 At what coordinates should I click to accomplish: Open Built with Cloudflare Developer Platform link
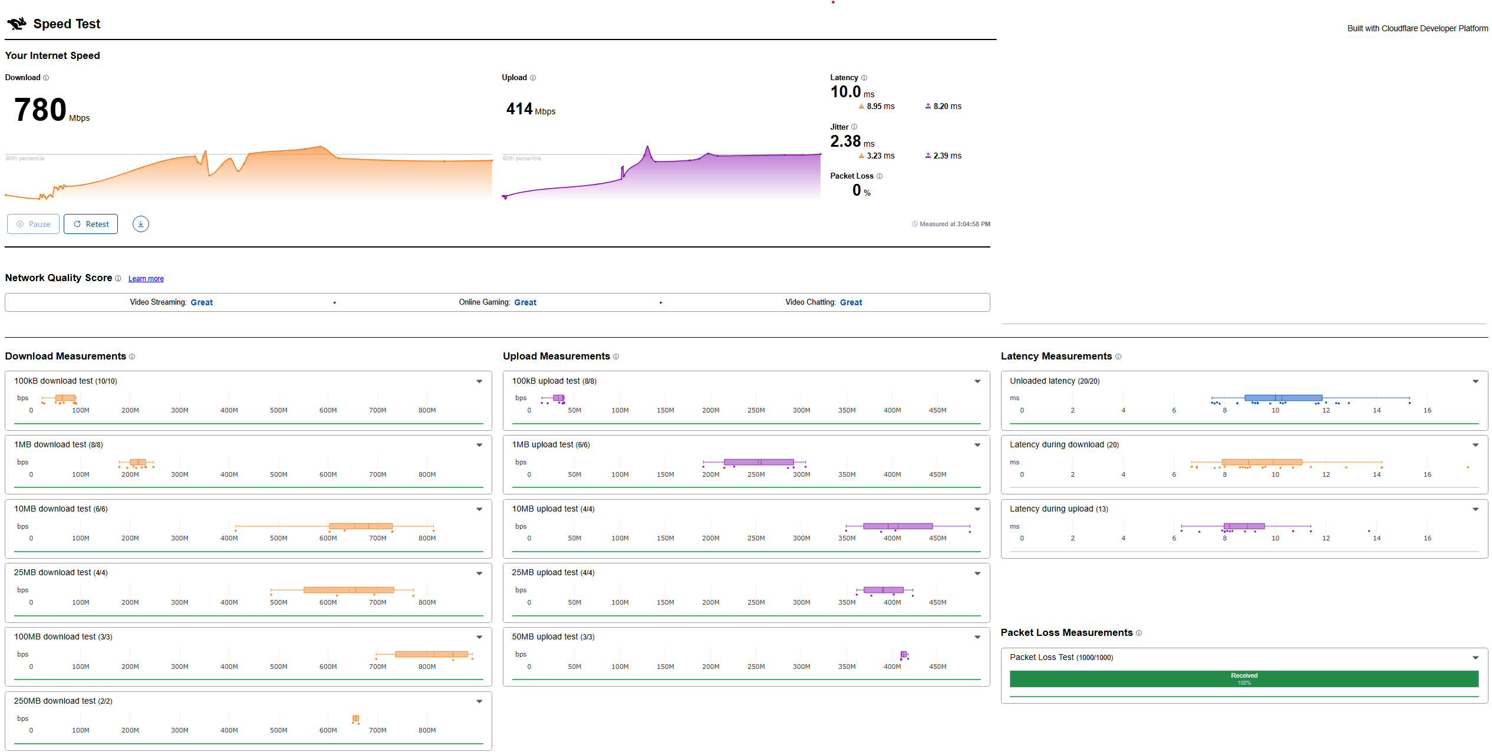[1417, 28]
